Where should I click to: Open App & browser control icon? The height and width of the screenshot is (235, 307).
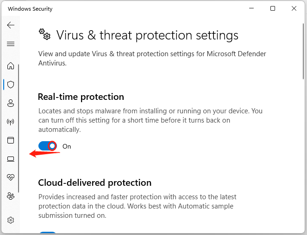tap(11, 140)
